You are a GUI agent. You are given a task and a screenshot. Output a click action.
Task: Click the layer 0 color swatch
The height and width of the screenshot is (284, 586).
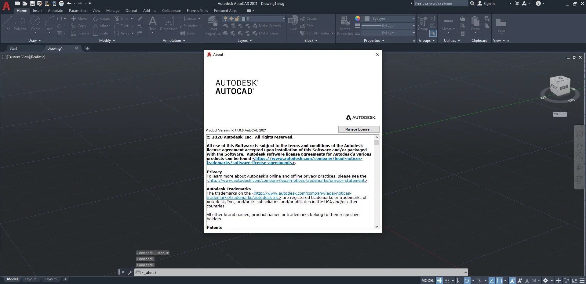pyautogui.click(x=243, y=19)
